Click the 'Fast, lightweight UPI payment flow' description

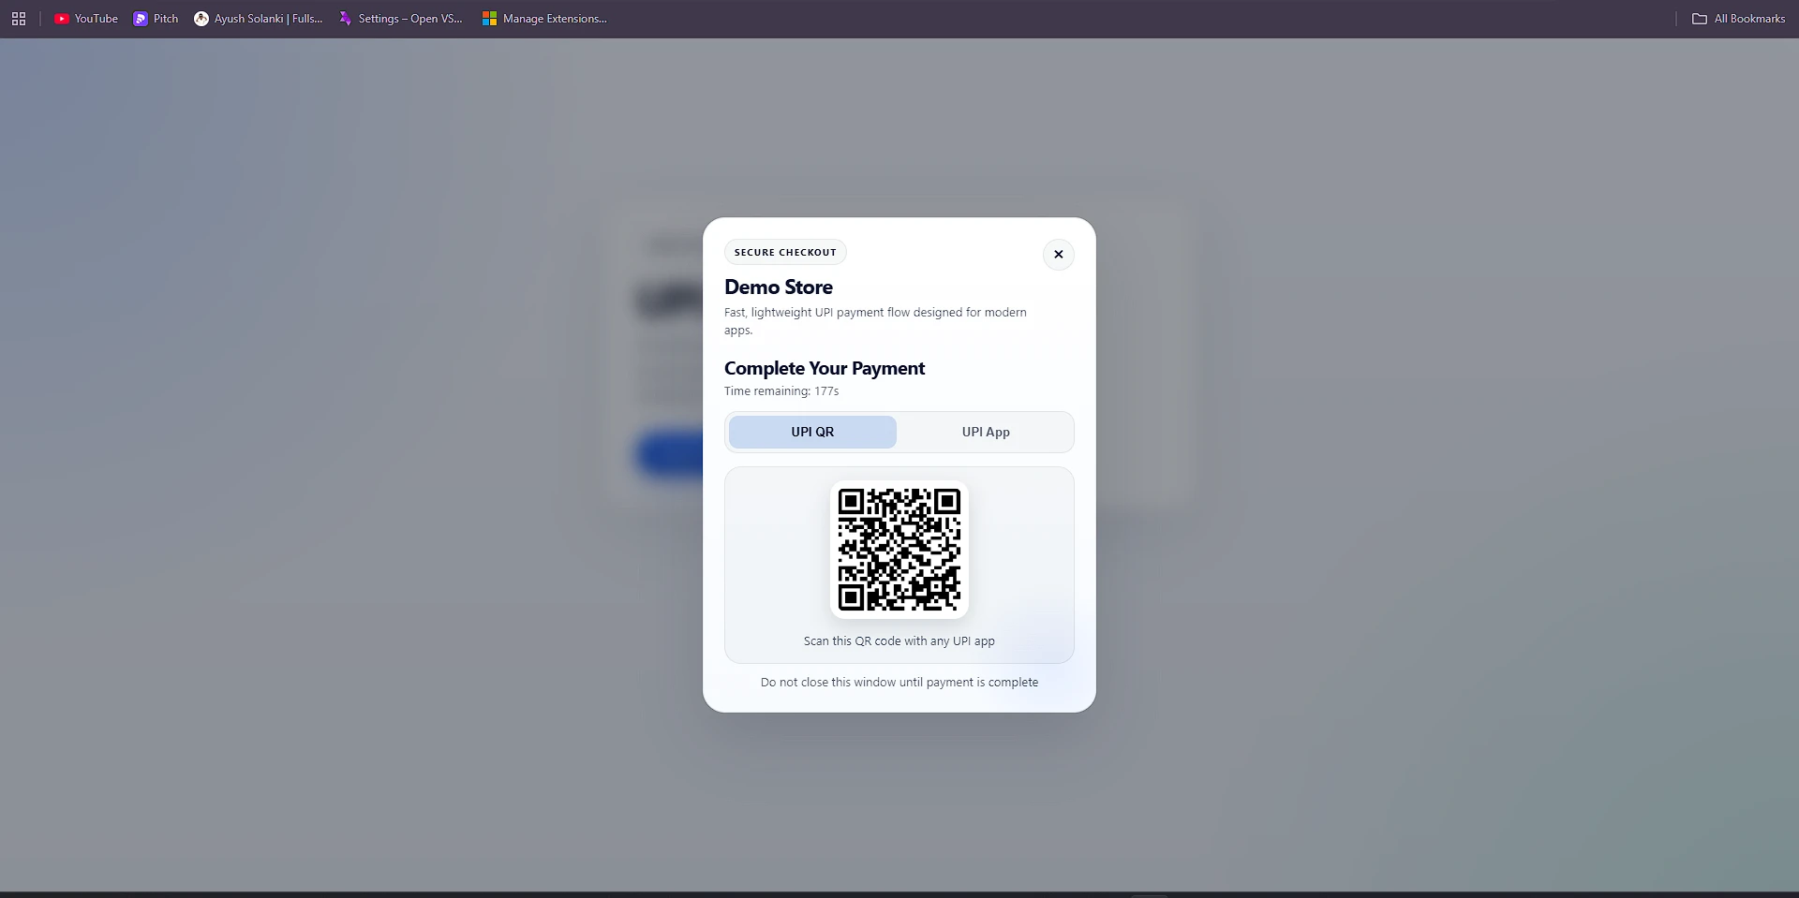coord(875,321)
